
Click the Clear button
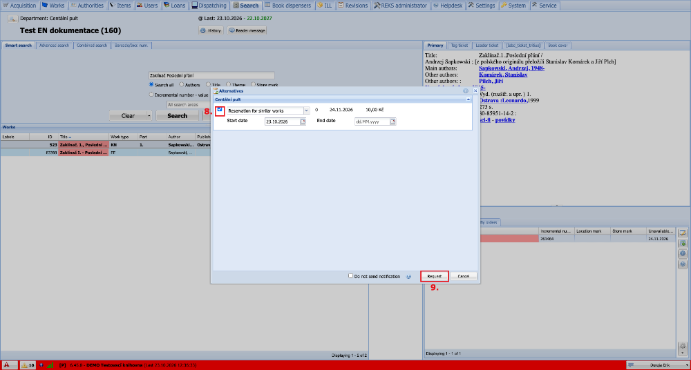128,116
